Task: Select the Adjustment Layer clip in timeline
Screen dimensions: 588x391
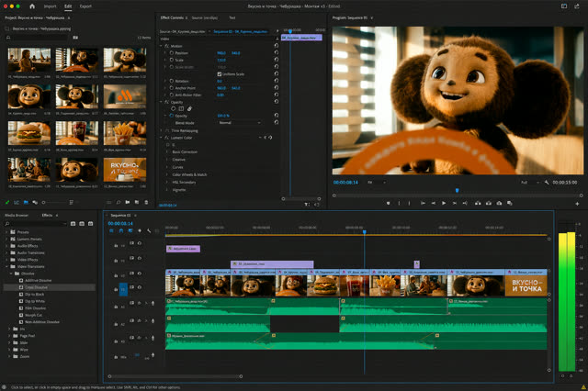Action: click(183, 249)
